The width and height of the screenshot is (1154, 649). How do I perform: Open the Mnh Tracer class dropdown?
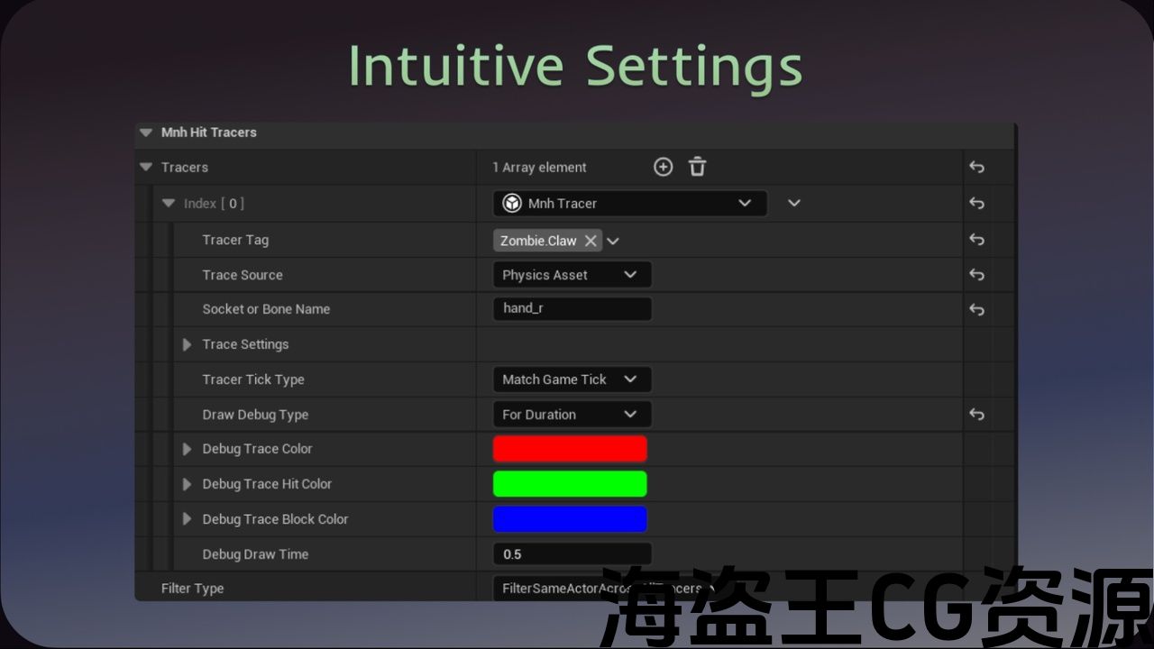click(629, 204)
